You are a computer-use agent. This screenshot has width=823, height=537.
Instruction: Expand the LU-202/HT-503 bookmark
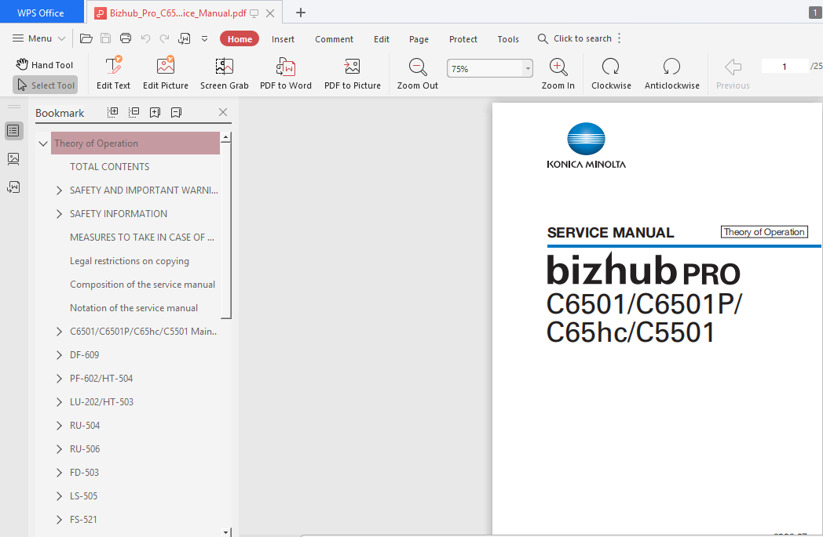59,402
